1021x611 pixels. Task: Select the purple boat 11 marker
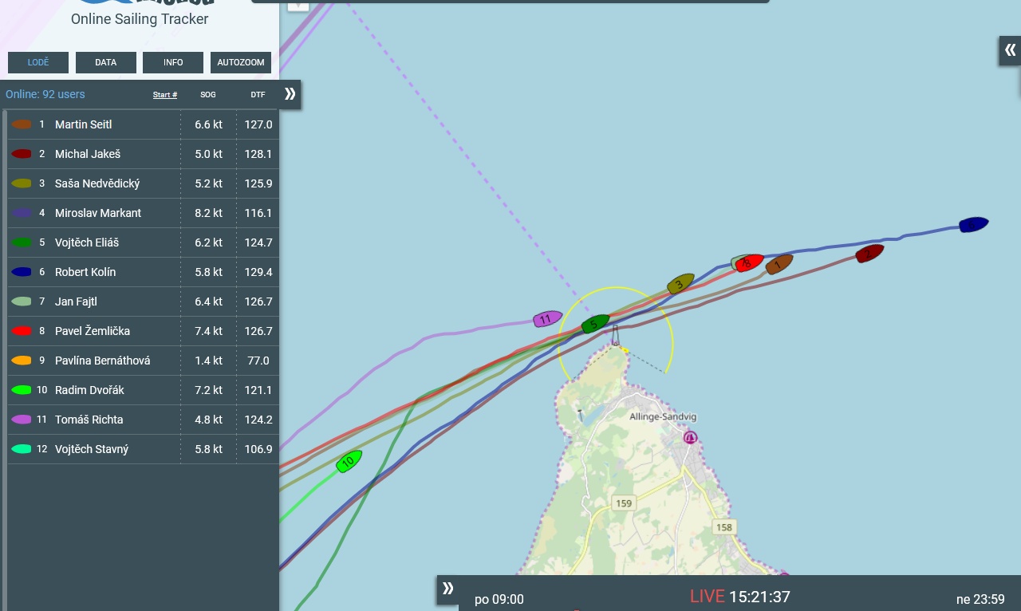(547, 319)
